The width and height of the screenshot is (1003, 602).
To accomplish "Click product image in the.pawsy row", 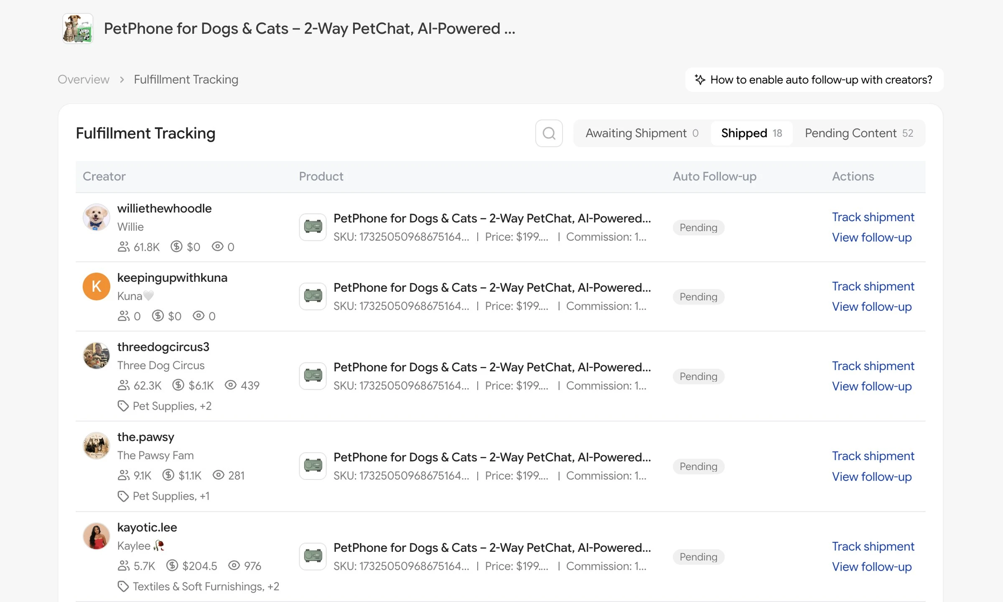I will (x=313, y=466).
